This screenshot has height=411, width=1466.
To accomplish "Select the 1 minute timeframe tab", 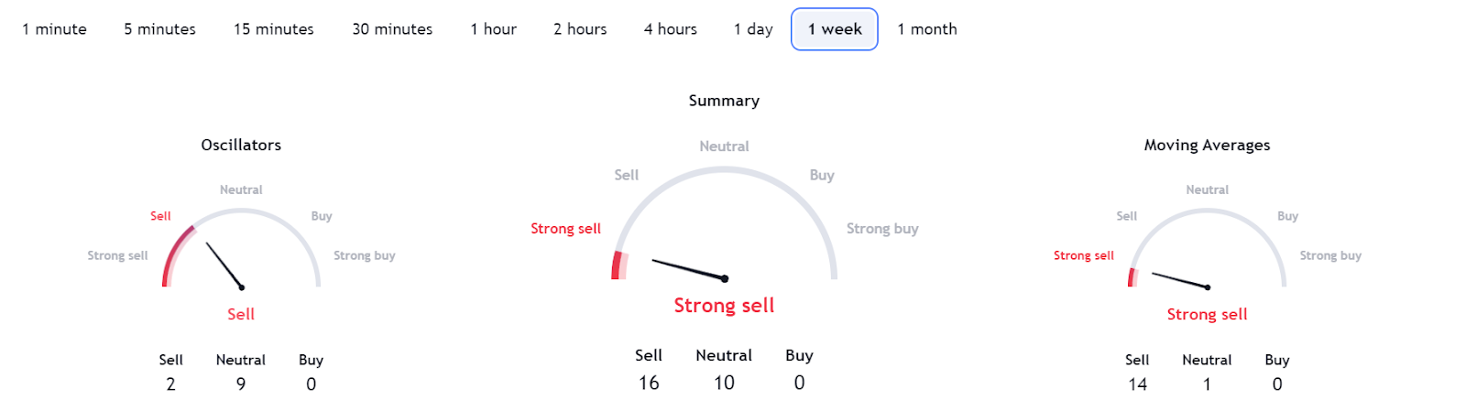I will coord(54,29).
